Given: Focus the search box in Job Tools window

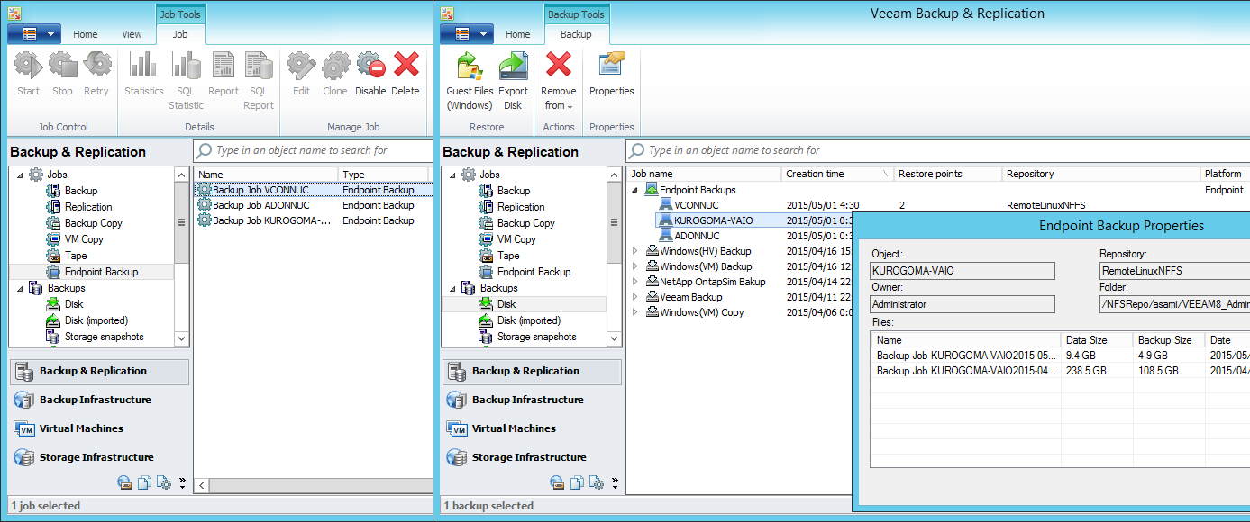Looking at the screenshot, I should coord(314,150).
